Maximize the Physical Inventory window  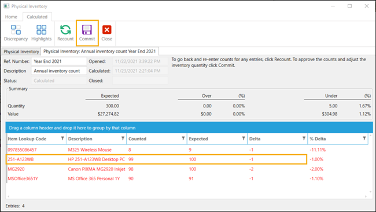[349, 6]
